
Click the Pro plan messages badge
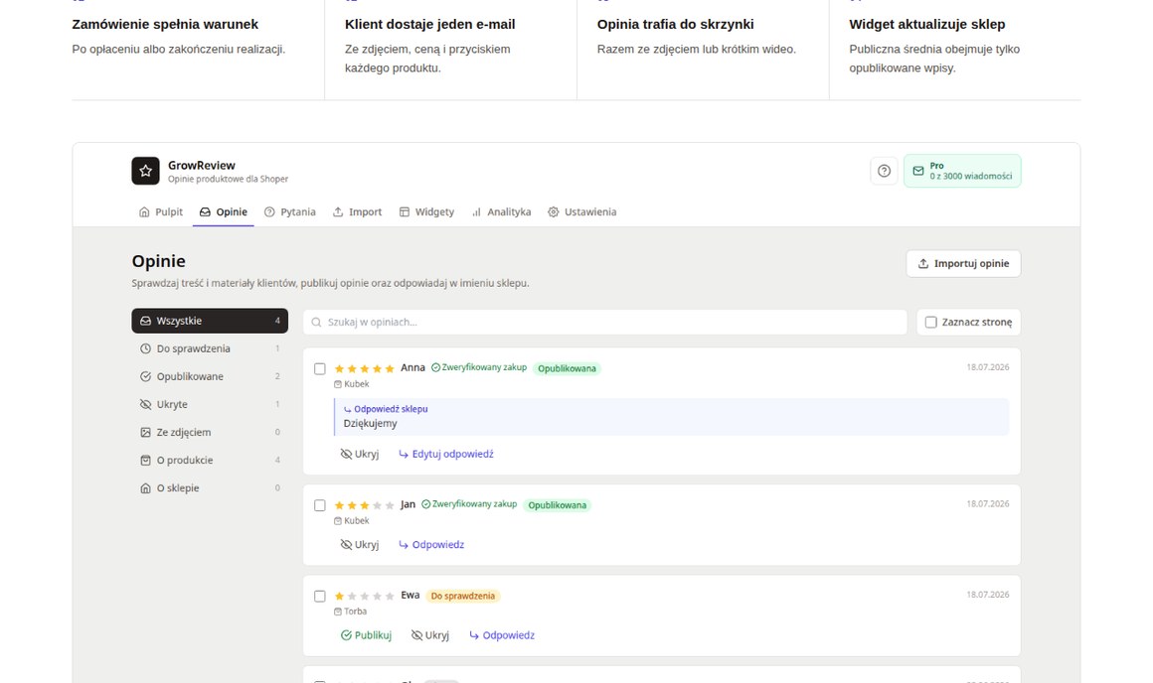(962, 171)
